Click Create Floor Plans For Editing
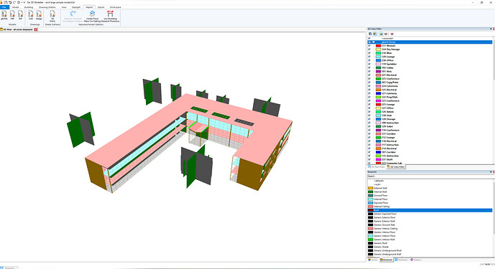 [x=92, y=16]
